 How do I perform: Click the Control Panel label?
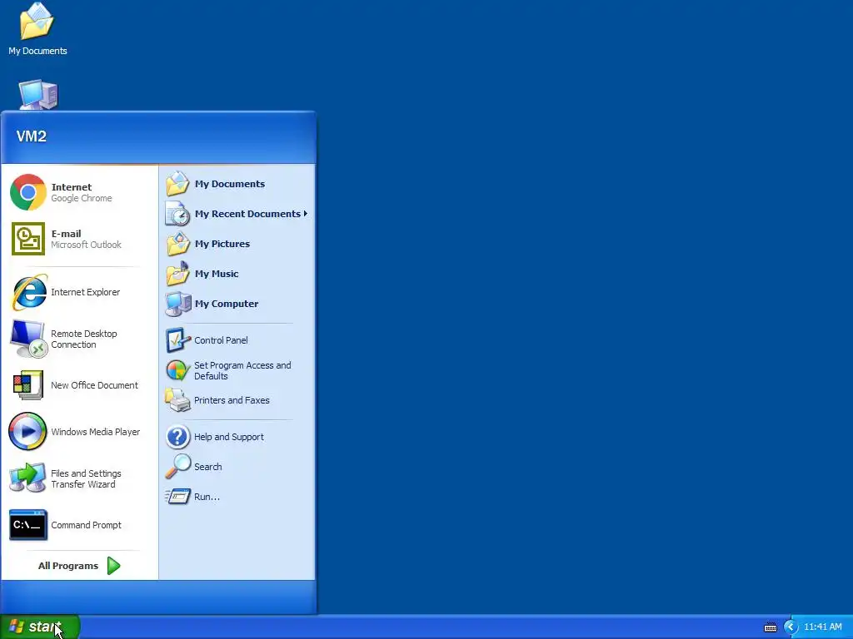pos(221,340)
